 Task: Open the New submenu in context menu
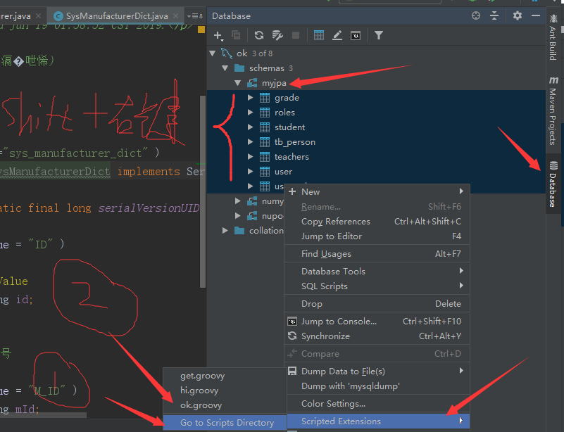[377, 191]
